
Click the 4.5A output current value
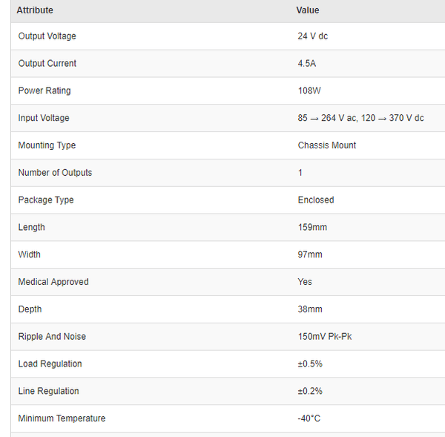coord(307,64)
